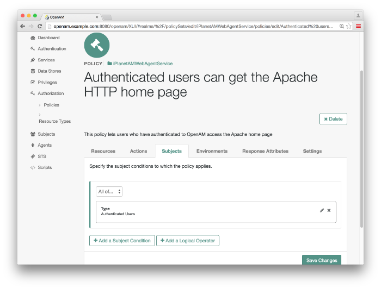This screenshot has height=289, width=381.
Task: Reload the page in the browser
Action: click(x=40, y=26)
